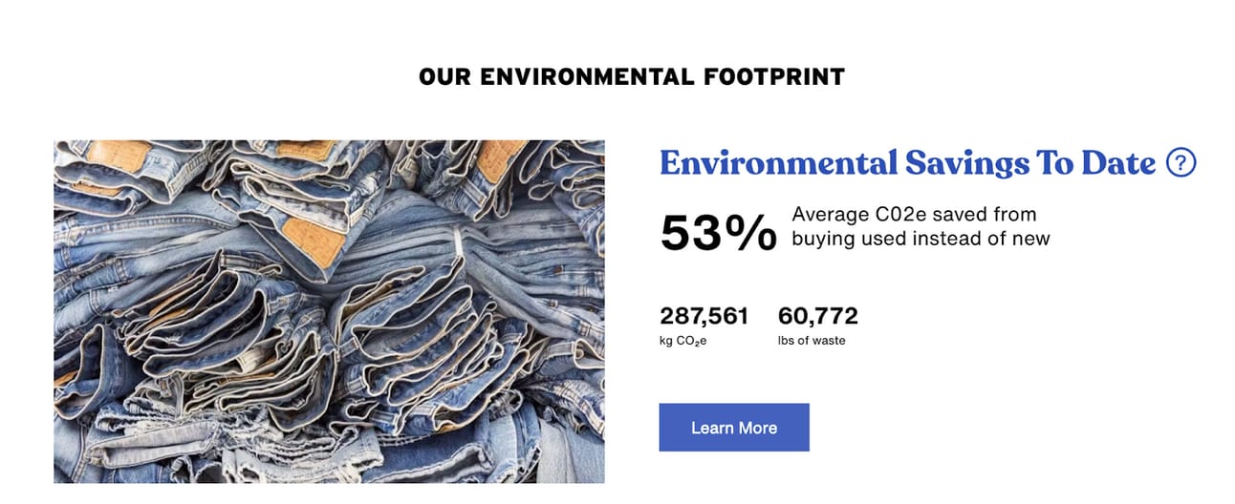The height and width of the screenshot is (504, 1235).
Task: Select the stacked denim jeans photo
Action: point(329,312)
